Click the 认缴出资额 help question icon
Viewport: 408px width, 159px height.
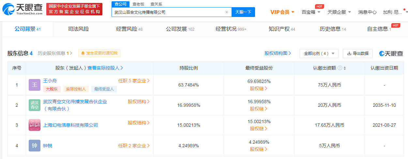click(340, 68)
